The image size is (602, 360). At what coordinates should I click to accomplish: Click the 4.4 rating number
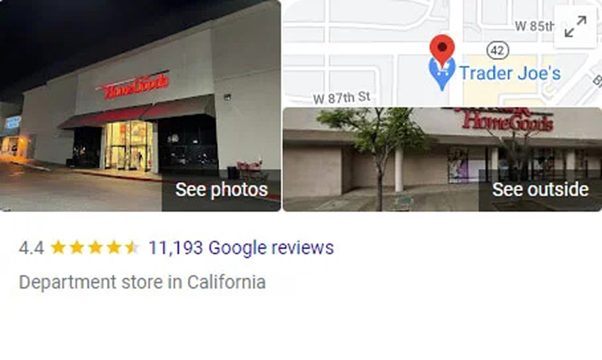click(32, 248)
